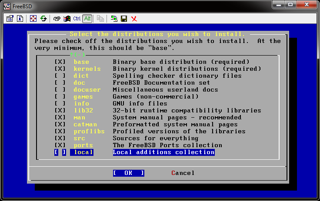Check the info distribution checkbox
The width and height of the screenshot is (320, 201).
click(x=60, y=103)
